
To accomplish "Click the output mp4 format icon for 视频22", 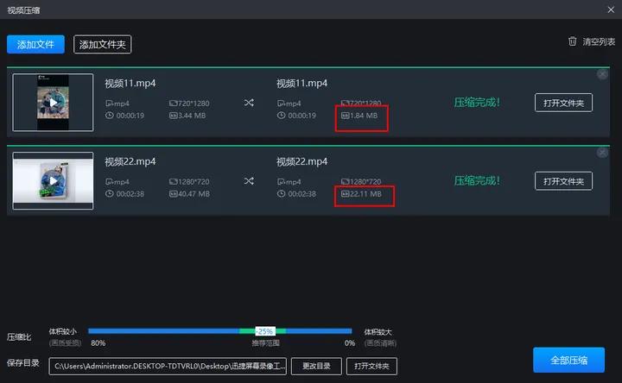I will (282, 182).
